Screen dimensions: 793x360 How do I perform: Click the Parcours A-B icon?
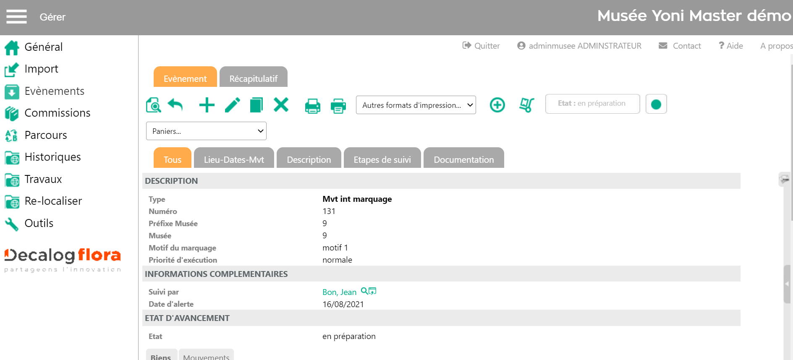tap(12, 136)
